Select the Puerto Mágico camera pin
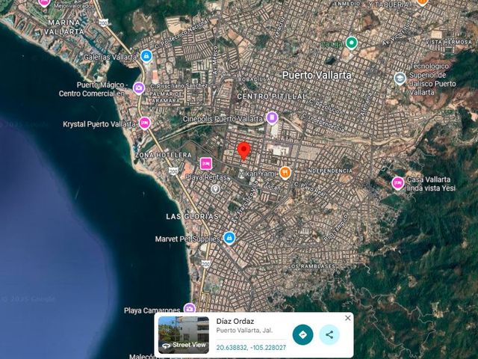Viewport: 478px width, 359px height. click(139, 88)
